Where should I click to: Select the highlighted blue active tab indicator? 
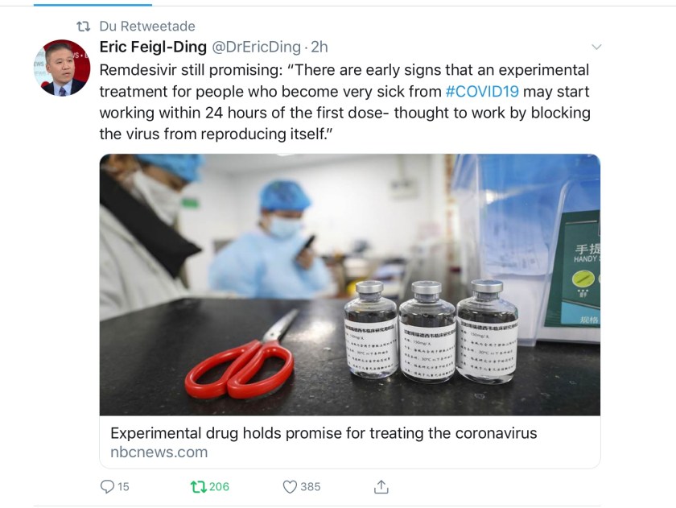tap(93, 5)
